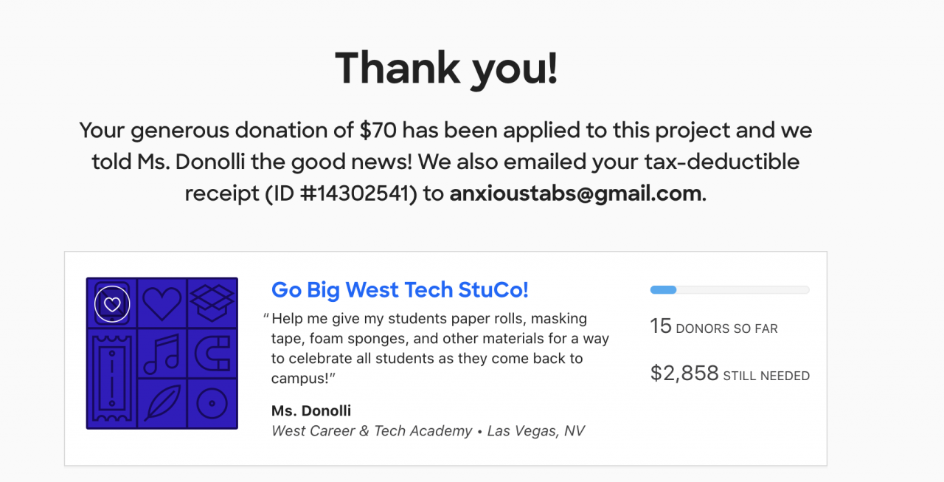This screenshot has height=482, width=944.
Task: Click the disc icon in project thumbnail
Action: click(212, 403)
